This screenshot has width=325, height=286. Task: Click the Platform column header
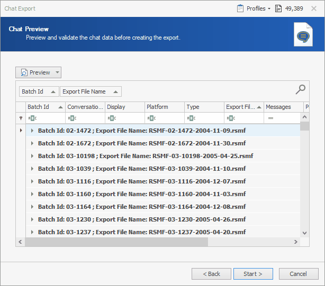tap(165, 107)
